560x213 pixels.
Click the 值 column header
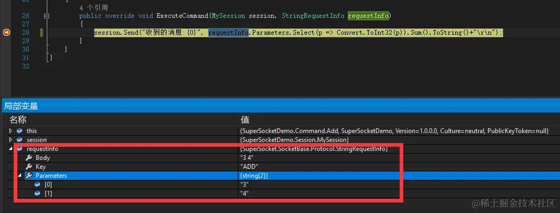pyautogui.click(x=245, y=119)
